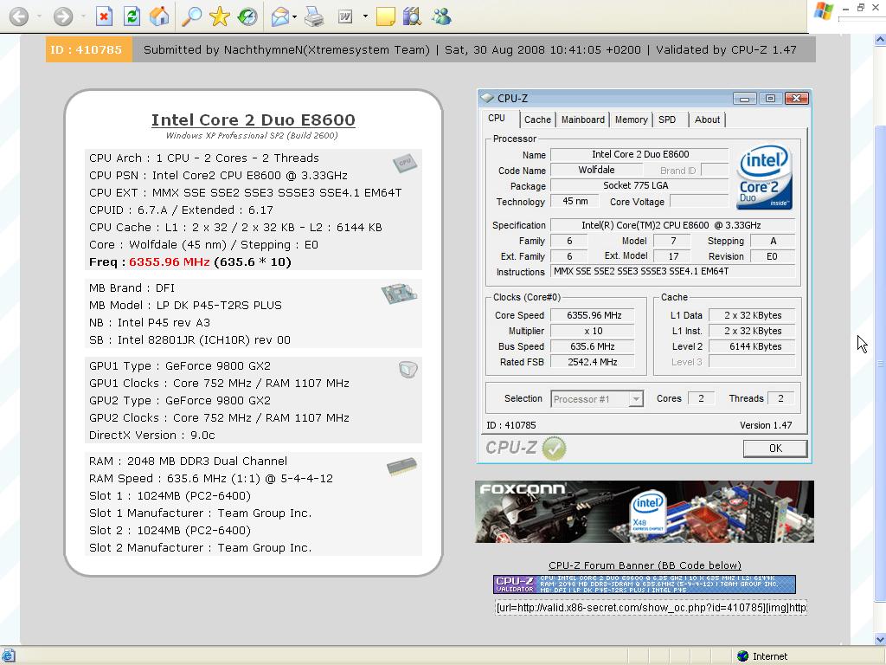886x665 pixels.
Task: Click the Foxconn X48 advertisement banner
Action: (x=644, y=512)
